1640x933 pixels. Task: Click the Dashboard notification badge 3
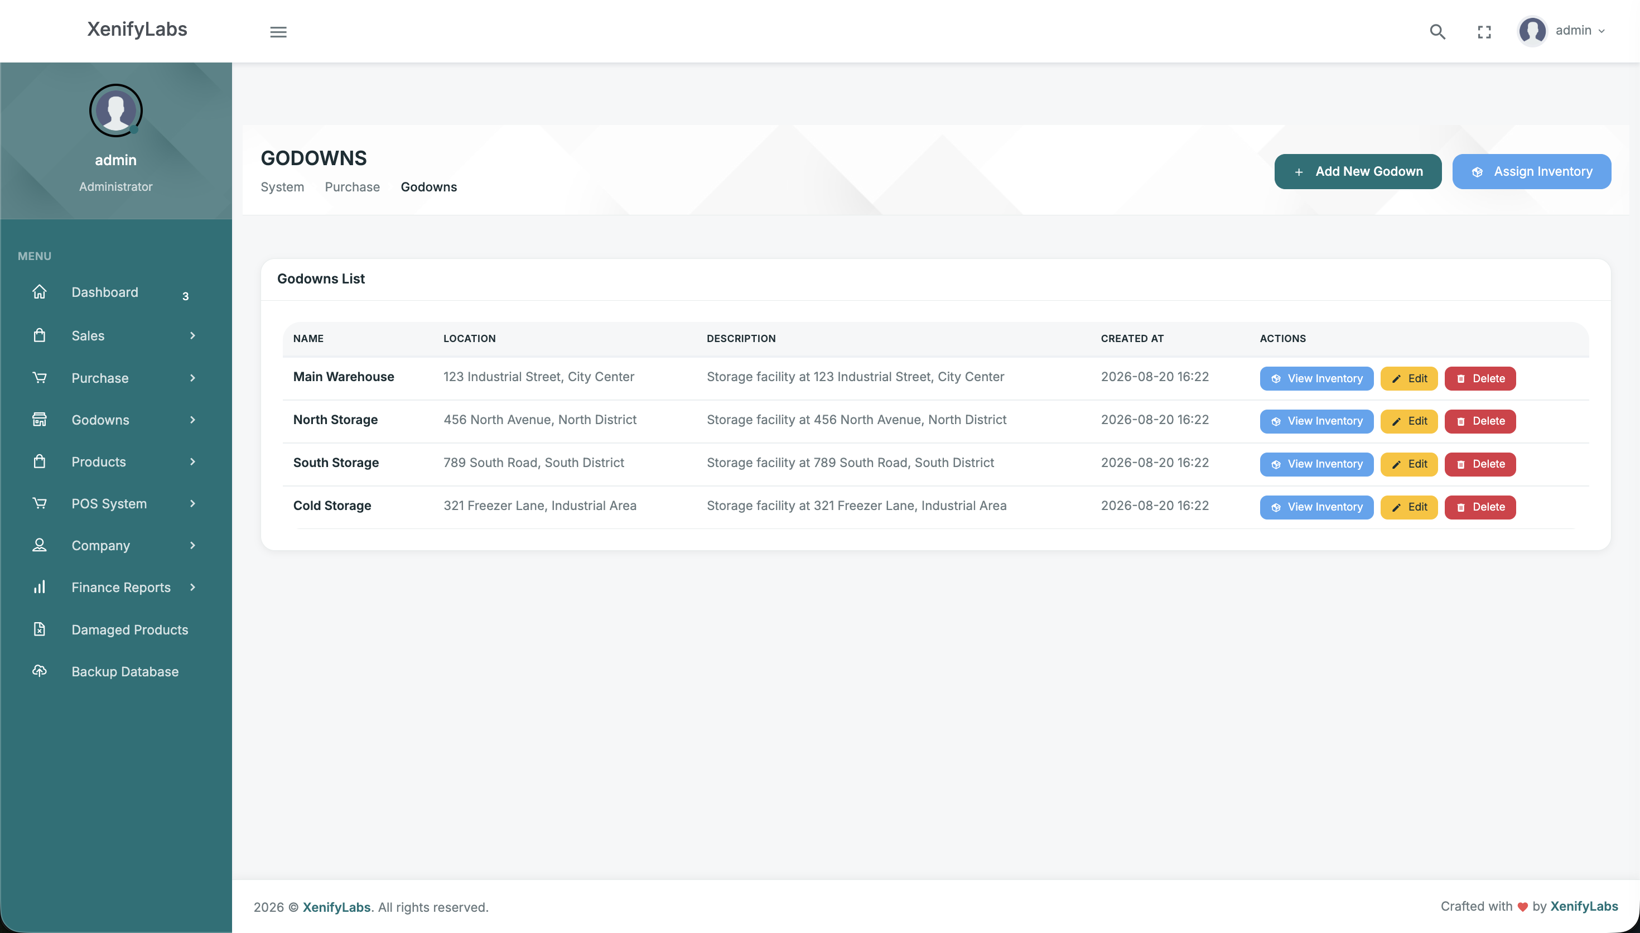coord(186,296)
